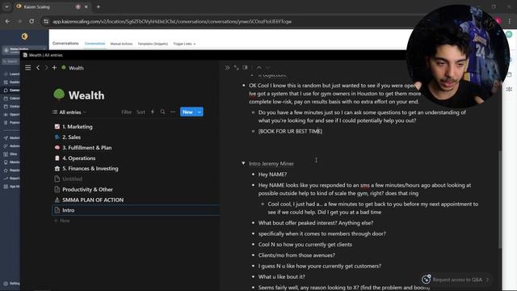Open Productivity & Other entry
Screen dimensions: 517x291
tap(87, 189)
